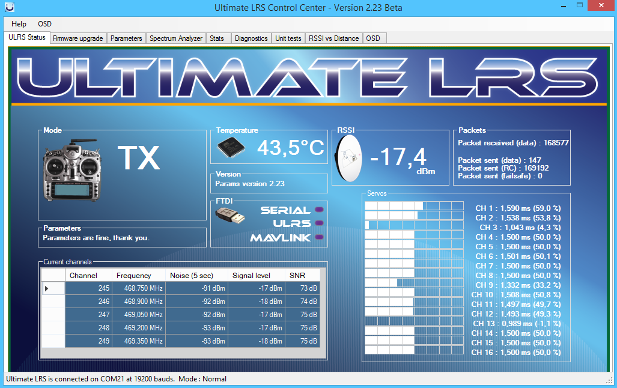This screenshot has width=617, height=388.
Task: Click the MAVLINK status LED indicator
Action: pyautogui.click(x=319, y=237)
